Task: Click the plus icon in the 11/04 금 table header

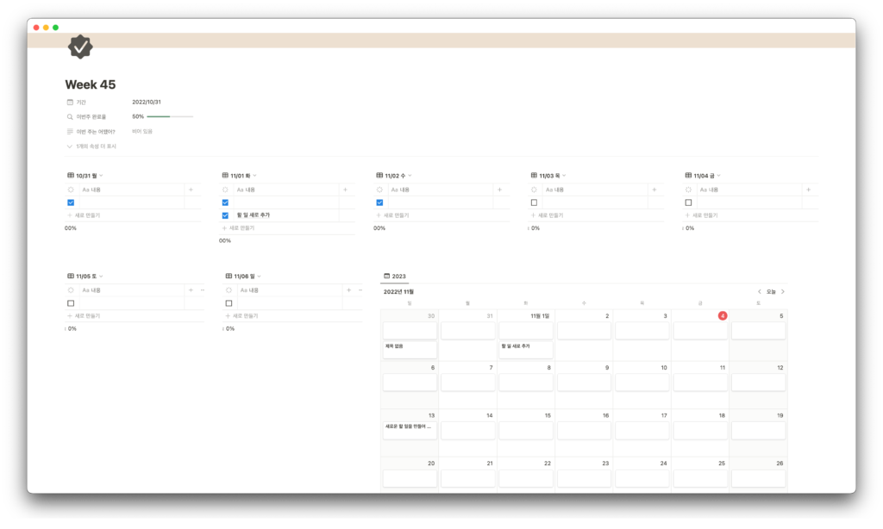Action: pyautogui.click(x=808, y=190)
